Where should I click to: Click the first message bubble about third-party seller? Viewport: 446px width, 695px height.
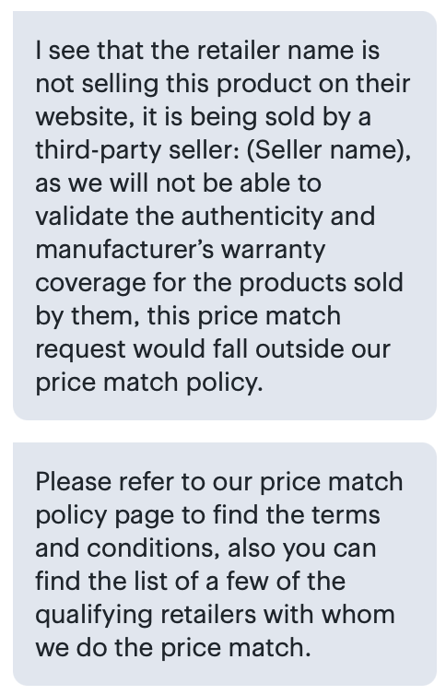[x=225, y=216]
